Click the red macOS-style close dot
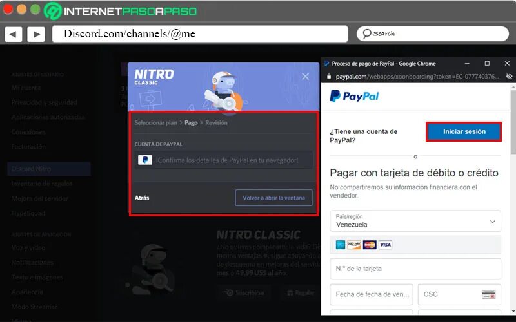516x322 pixels. [8, 9]
